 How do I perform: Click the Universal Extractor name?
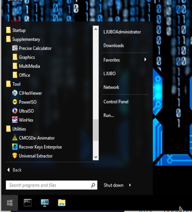point(36,156)
